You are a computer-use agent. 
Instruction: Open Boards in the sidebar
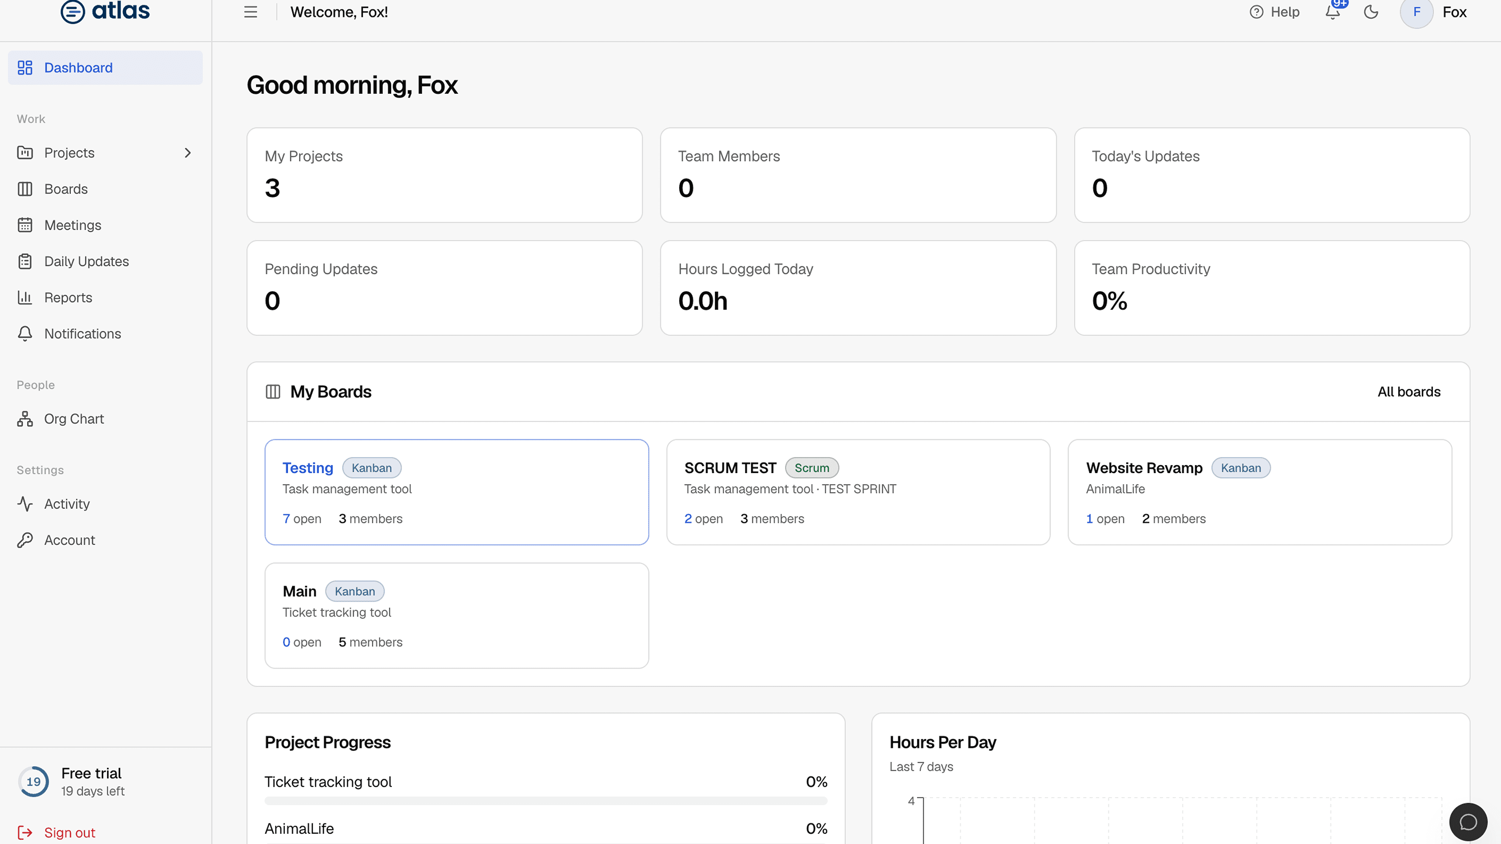tap(106, 188)
